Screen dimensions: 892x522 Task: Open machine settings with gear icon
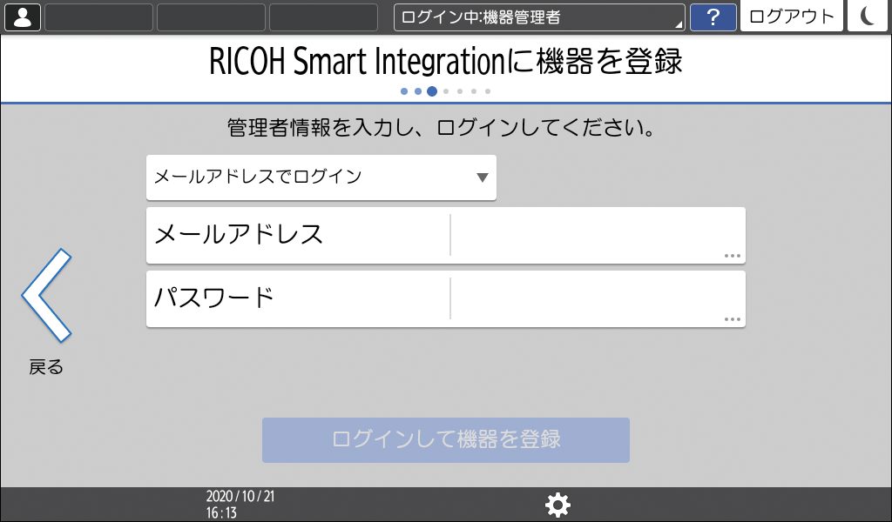coord(557,505)
